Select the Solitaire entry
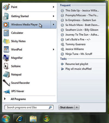Screen dimensions: 109x123 (29, 66)
